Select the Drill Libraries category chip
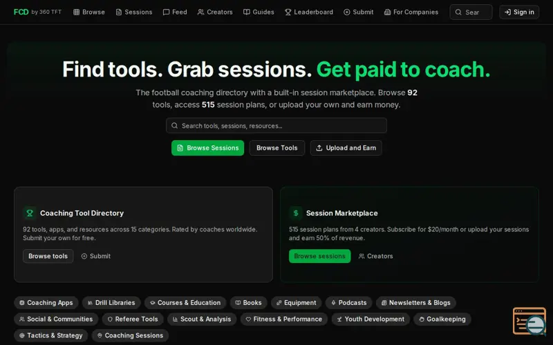 point(111,303)
